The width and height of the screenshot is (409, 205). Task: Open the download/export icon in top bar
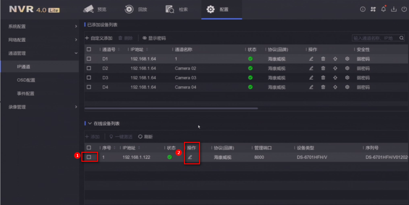point(393,9)
